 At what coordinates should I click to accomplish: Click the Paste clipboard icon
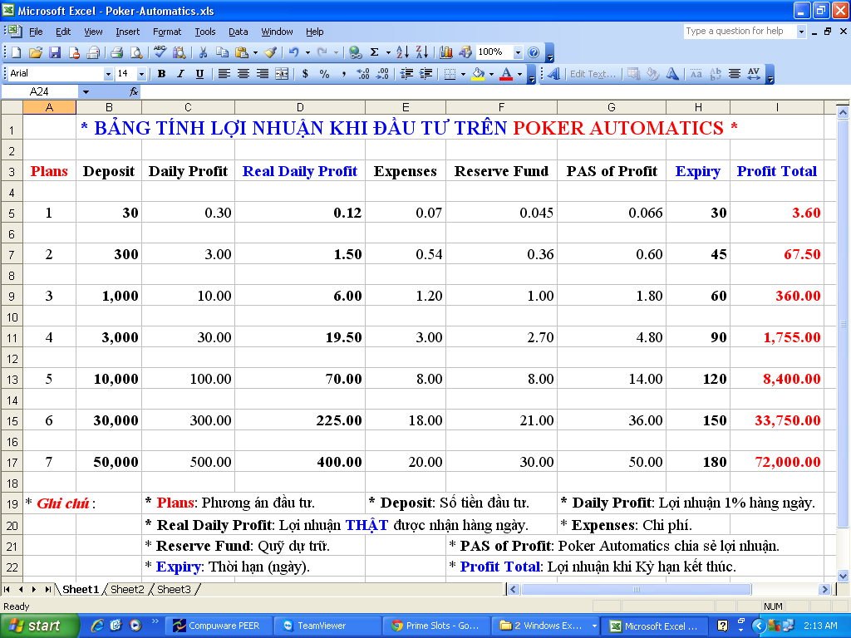[242, 52]
